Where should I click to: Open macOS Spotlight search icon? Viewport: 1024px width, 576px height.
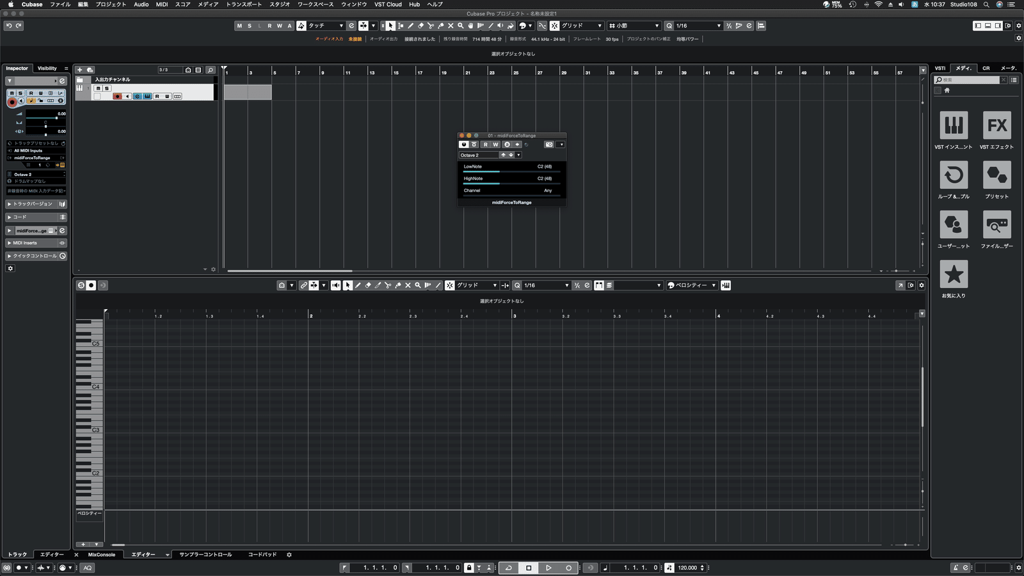986,4
